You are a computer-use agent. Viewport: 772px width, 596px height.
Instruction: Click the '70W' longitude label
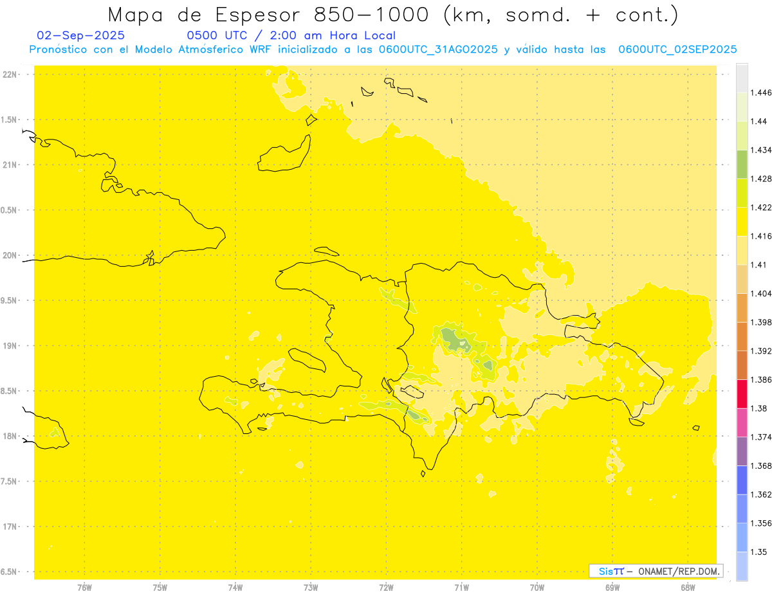click(537, 588)
